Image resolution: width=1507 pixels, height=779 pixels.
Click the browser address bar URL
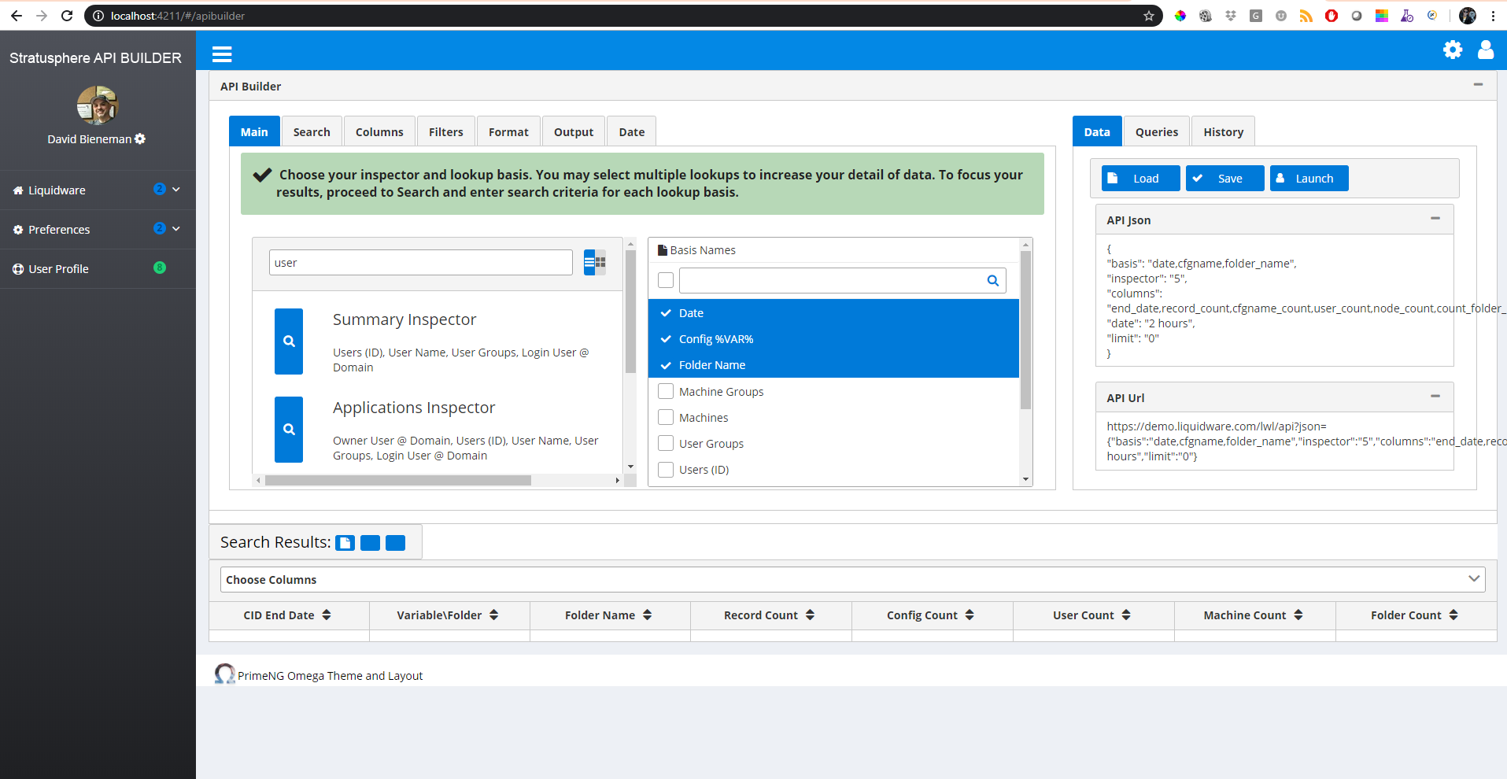[x=177, y=16]
